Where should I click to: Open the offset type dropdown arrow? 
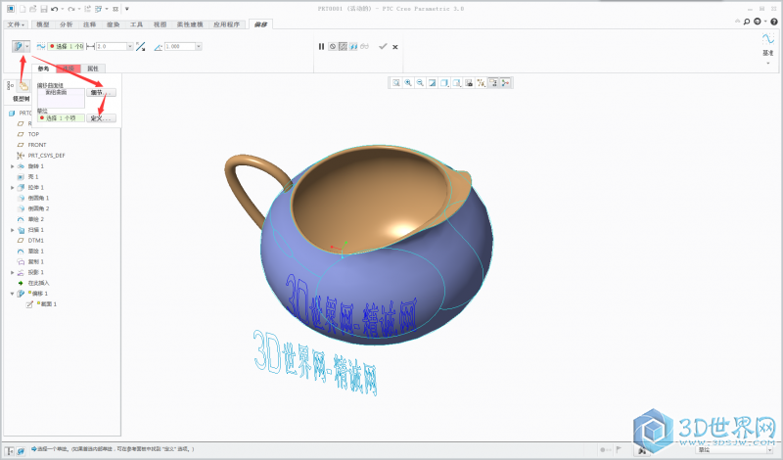pyautogui.click(x=27, y=46)
